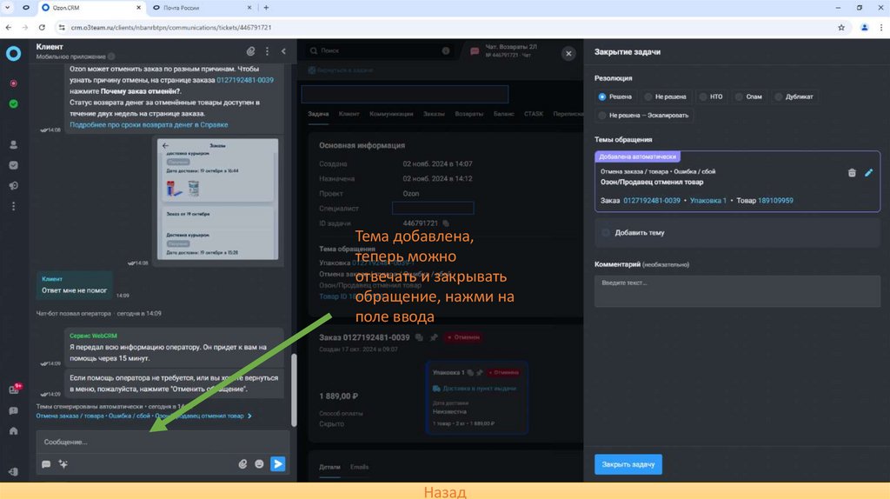Select the НТО resolution
Viewport: 890px width, 499px height.
coord(711,97)
